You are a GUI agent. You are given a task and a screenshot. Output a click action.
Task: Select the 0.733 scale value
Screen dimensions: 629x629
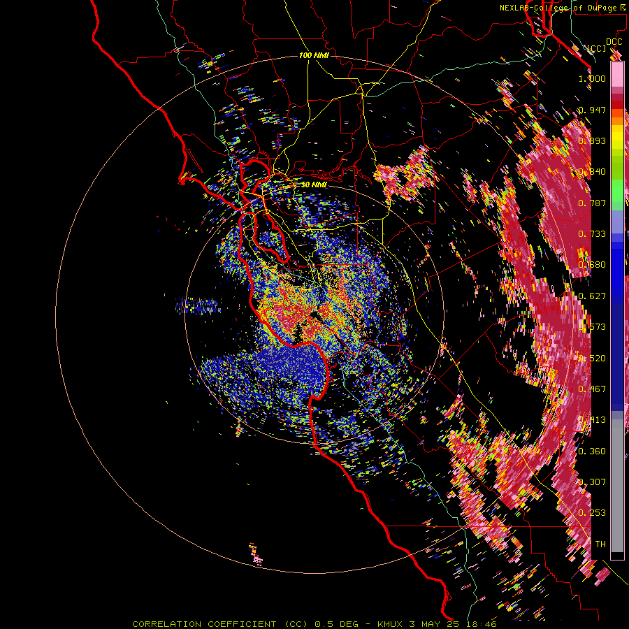point(592,234)
